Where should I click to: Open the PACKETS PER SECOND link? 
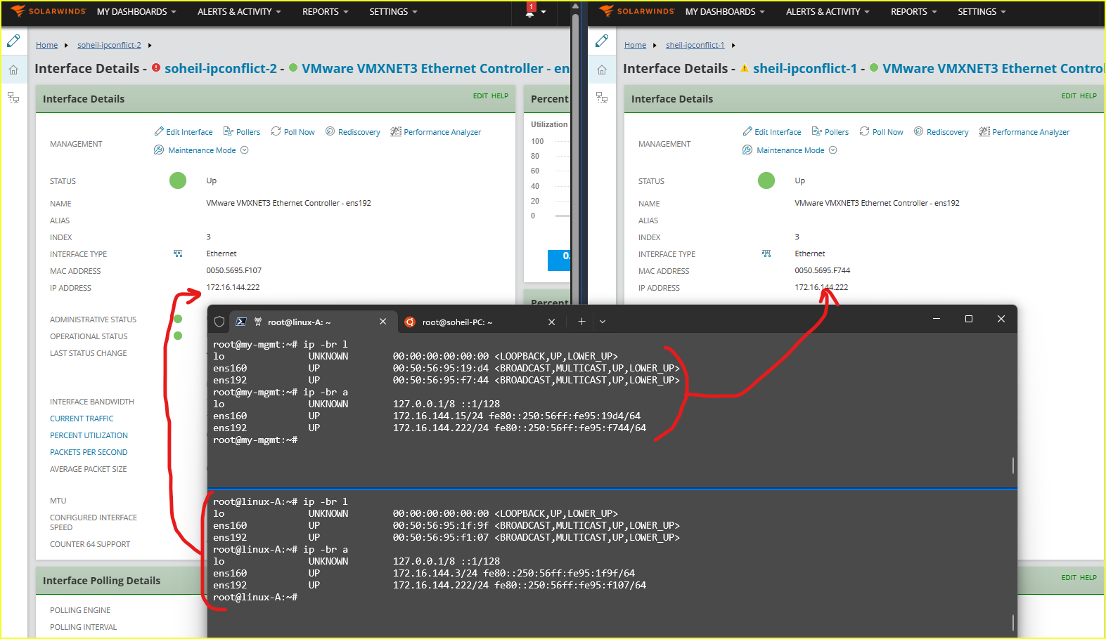click(89, 452)
